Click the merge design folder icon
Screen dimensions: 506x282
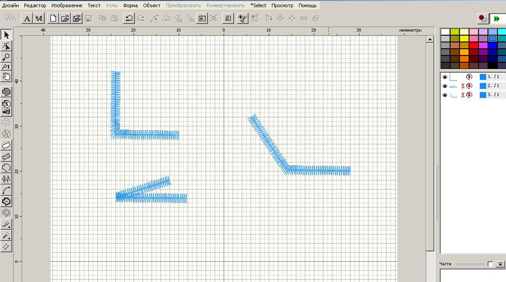coord(77,18)
